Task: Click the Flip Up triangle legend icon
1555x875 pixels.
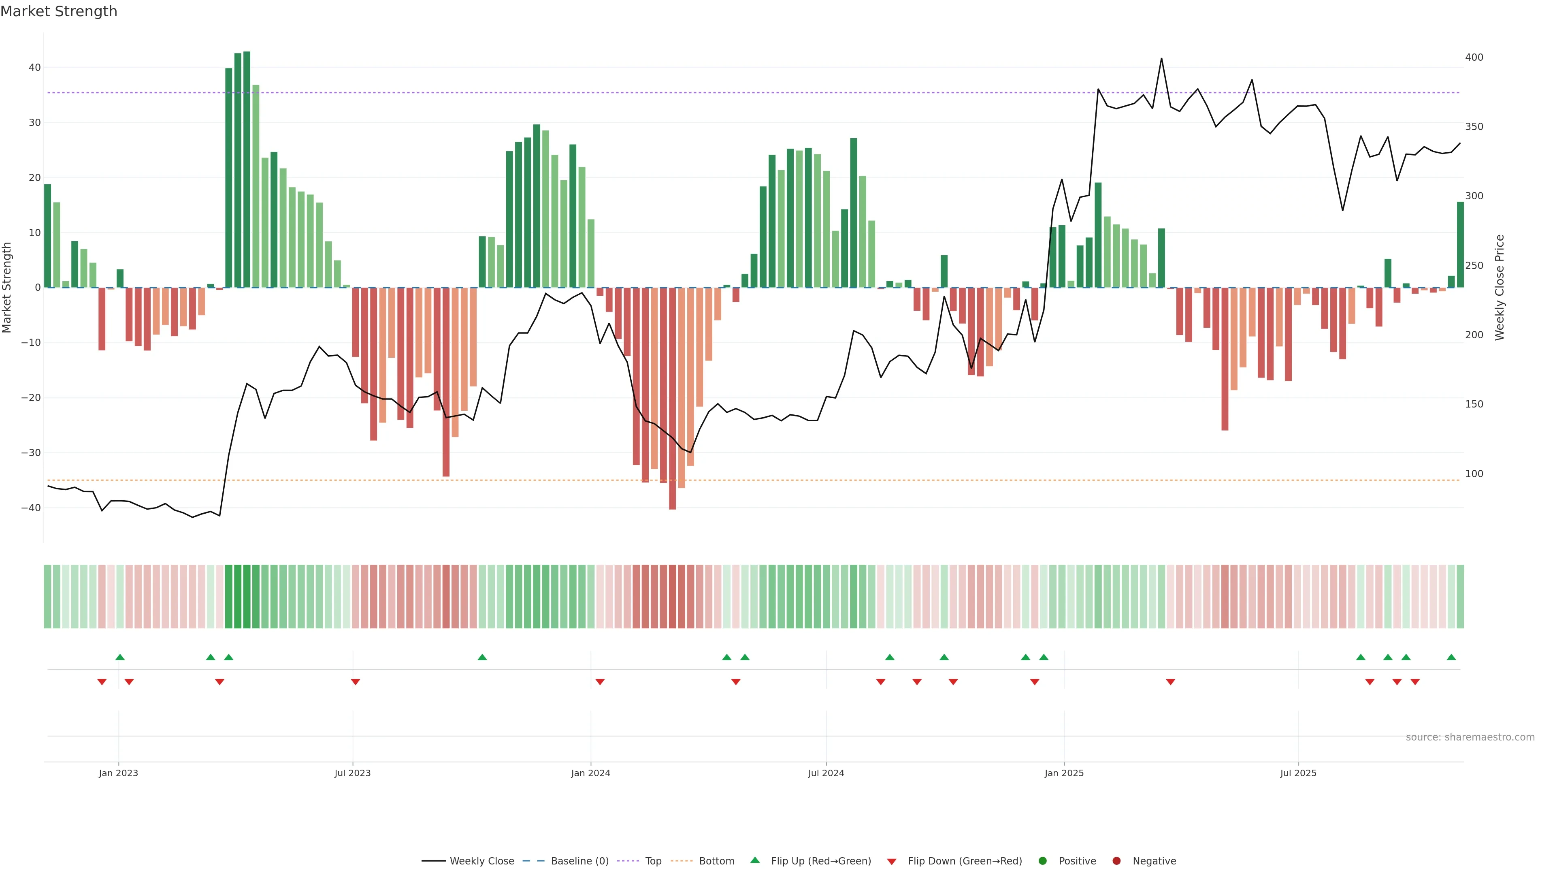Action: [x=754, y=860]
